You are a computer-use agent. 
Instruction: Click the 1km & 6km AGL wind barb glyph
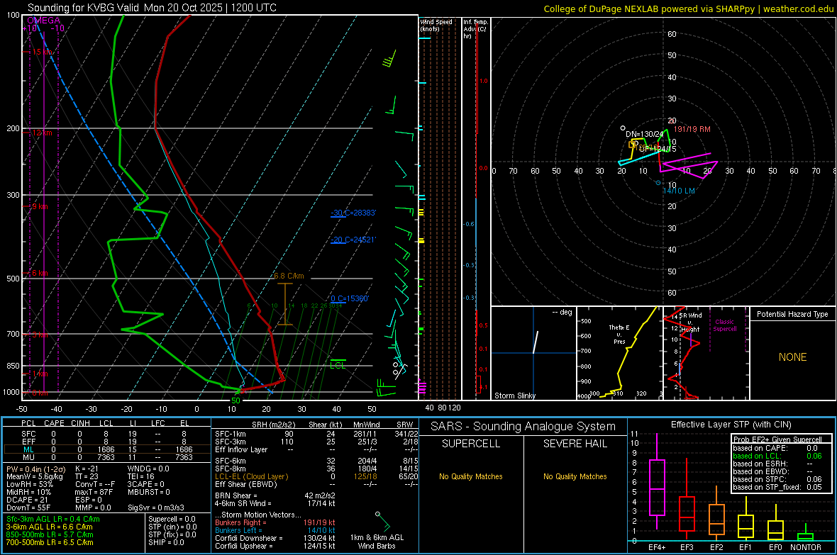tap(383, 521)
